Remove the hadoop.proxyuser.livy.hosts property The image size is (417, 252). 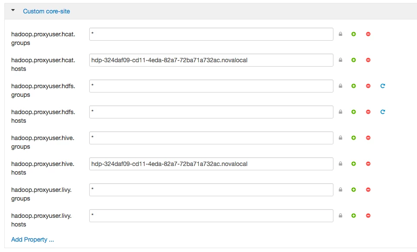click(x=368, y=216)
